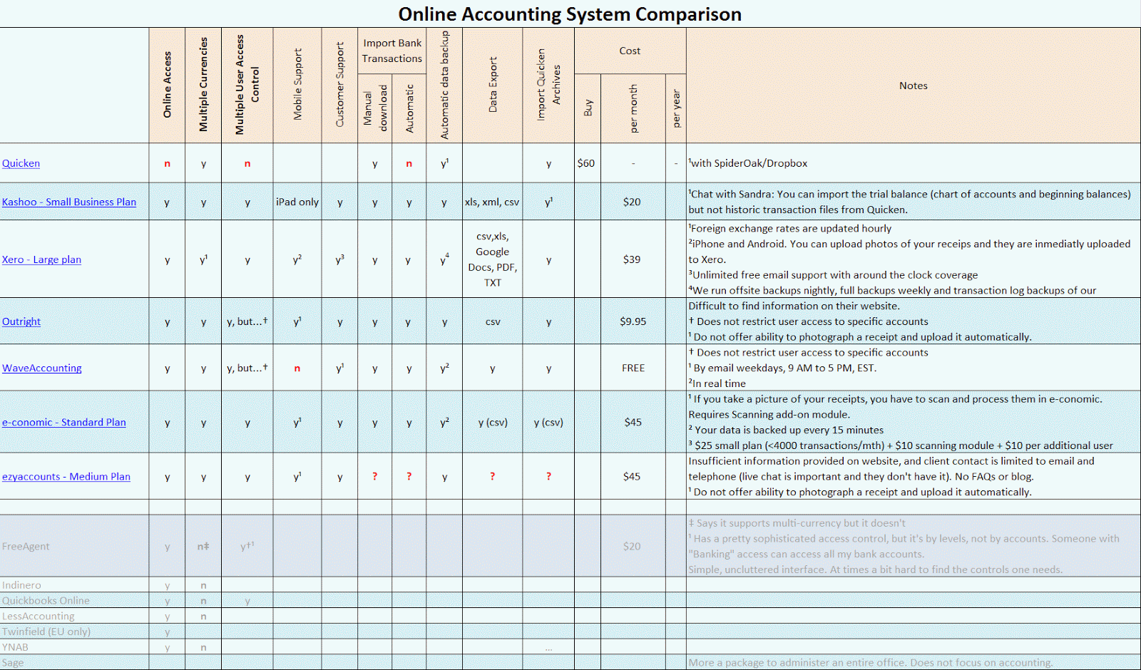Select the Notes column header
This screenshot has width=1141, height=670.
click(x=914, y=86)
